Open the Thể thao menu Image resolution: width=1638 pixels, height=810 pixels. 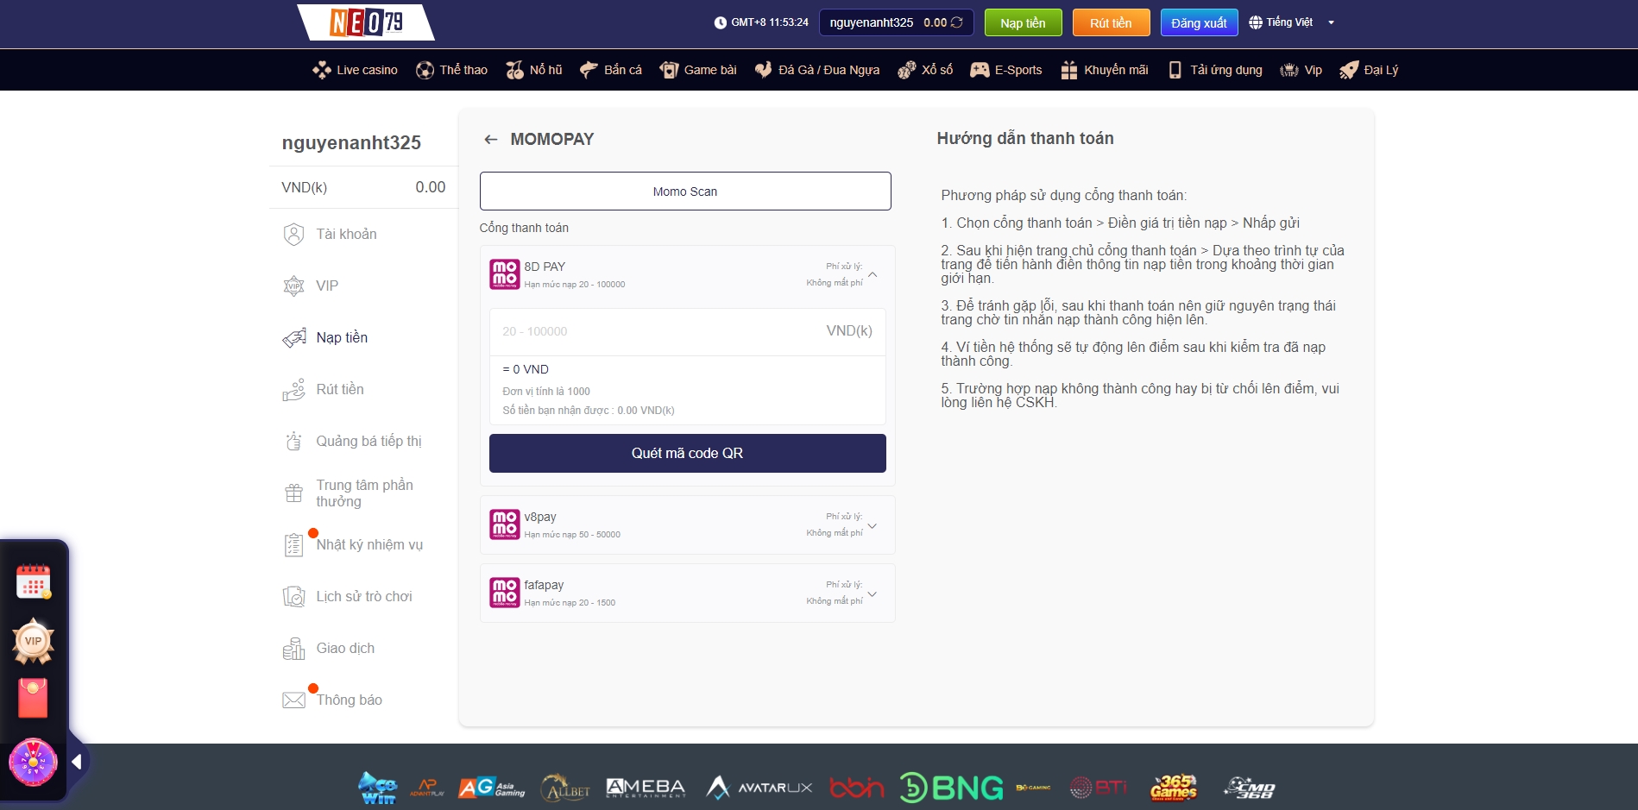point(451,70)
